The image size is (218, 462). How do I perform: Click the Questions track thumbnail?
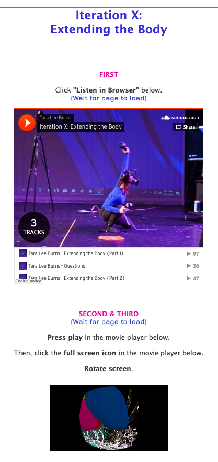(22, 266)
